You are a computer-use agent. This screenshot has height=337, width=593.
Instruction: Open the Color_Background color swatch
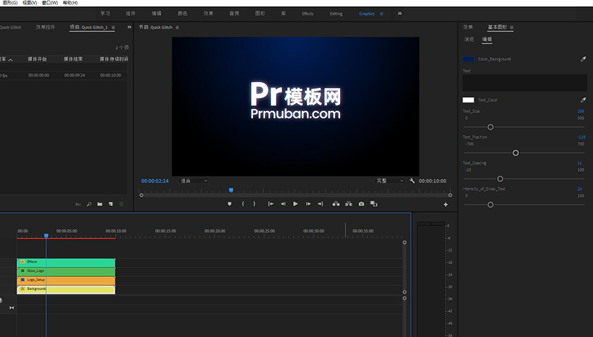pos(468,59)
